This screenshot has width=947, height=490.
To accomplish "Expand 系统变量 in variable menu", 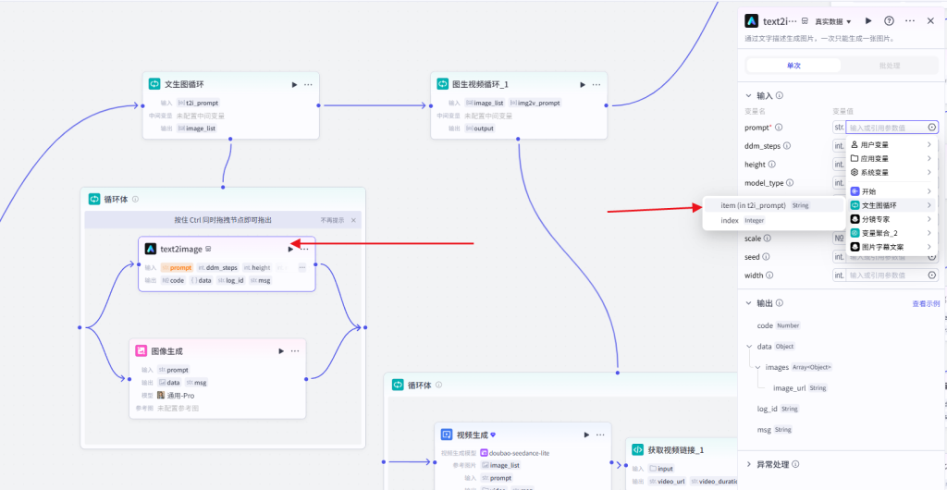I will point(892,173).
